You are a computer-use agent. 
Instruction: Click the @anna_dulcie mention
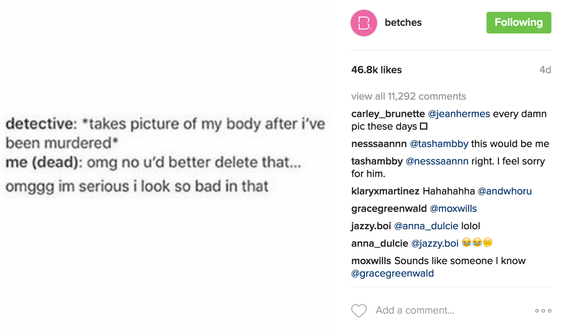426,226
